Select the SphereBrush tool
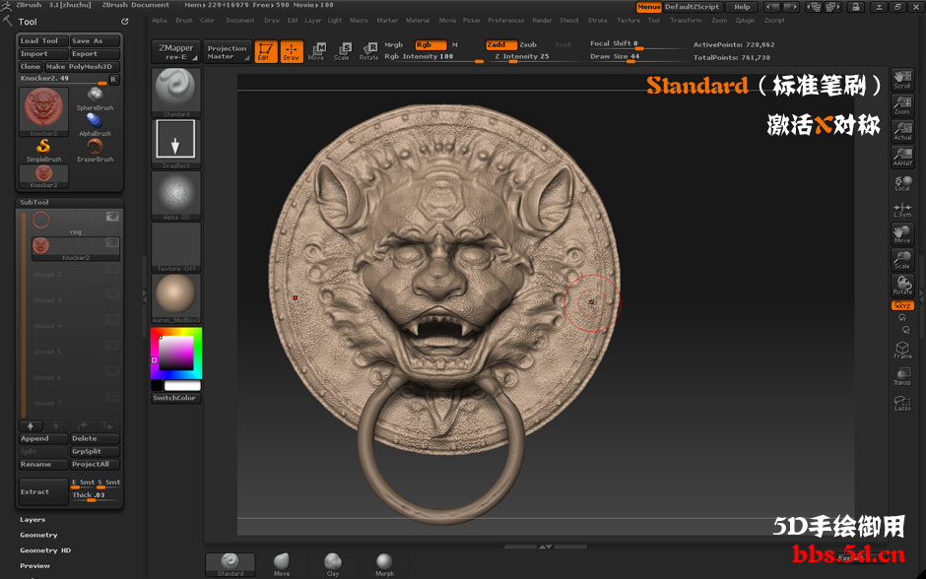Screen dimensions: 926x579 point(96,99)
